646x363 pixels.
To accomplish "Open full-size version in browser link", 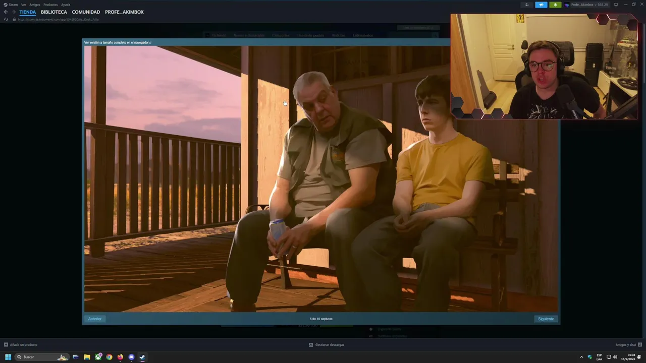I will pyautogui.click(x=118, y=42).
